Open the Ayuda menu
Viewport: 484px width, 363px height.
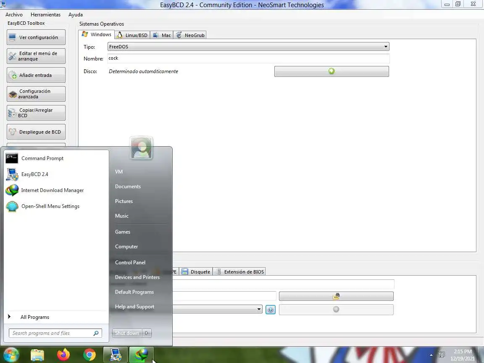(75, 15)
